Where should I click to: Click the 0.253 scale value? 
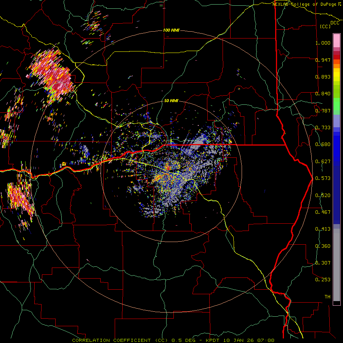323,280
